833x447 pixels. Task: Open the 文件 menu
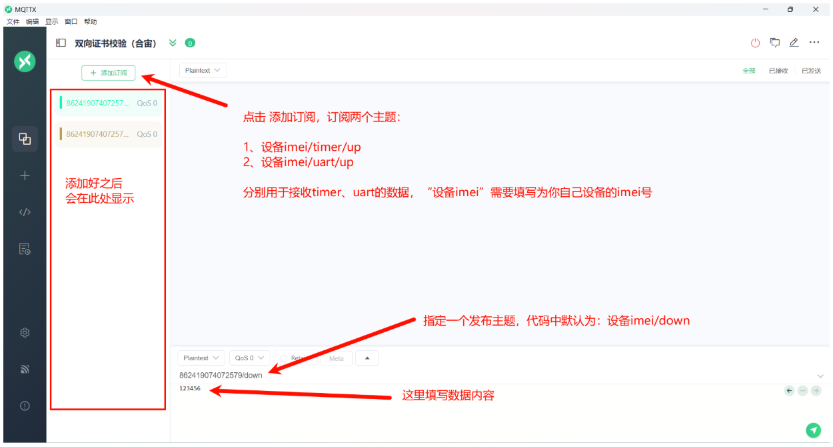(13, 22)
